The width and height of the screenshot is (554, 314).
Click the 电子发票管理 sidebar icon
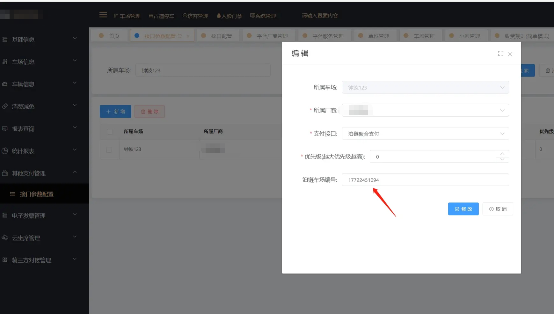(x=5, y=215)
